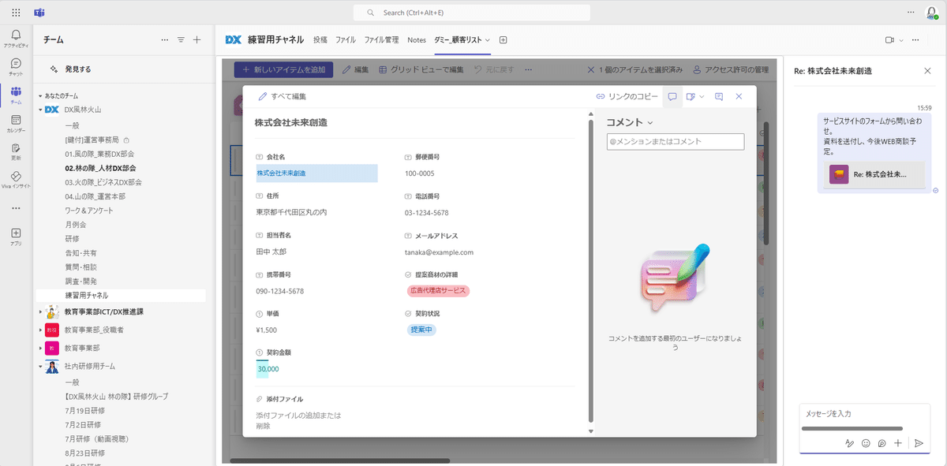Click the 広告代理店サービス tag

pyautogui.click(x=438, y=291)
